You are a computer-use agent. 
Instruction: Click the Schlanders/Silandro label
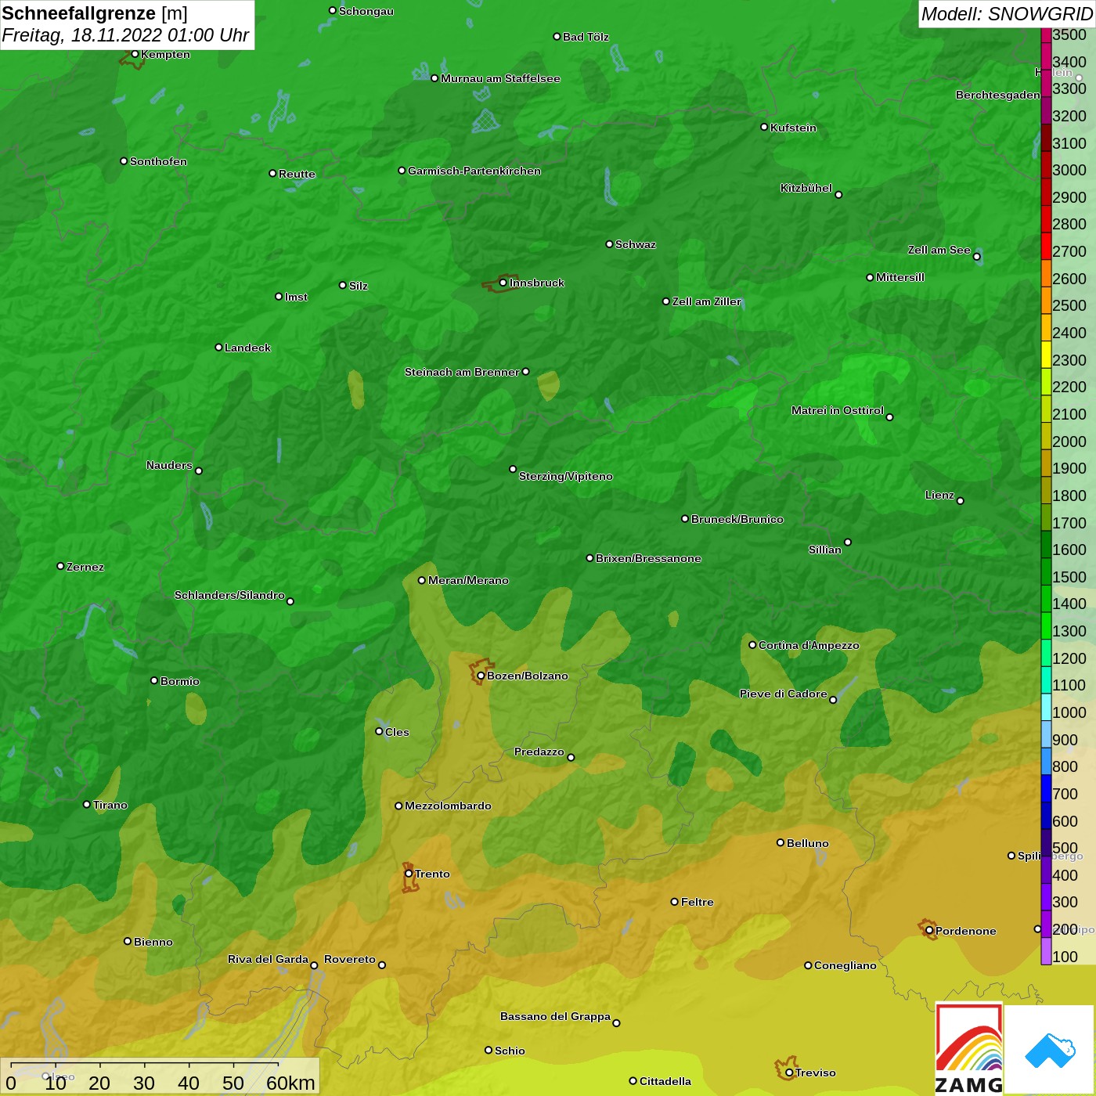[x=229, y=595]
